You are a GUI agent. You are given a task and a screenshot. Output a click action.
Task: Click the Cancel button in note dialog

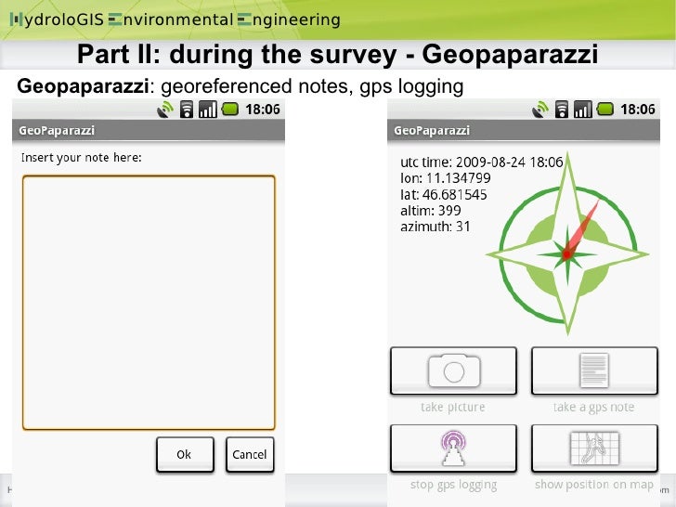click(x=250, y=454)
